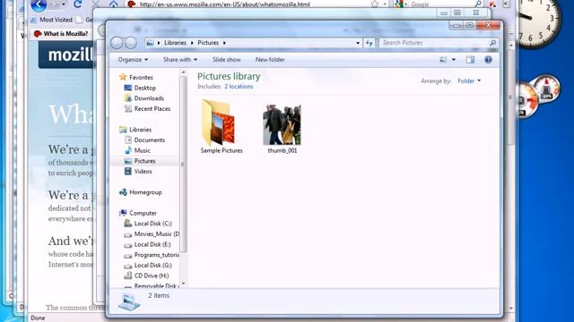Open Downloads in Favorites

(x=149, y=98)
